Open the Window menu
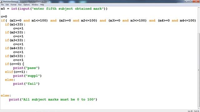The width and height of the screenshot is (200, 112). 35,5
